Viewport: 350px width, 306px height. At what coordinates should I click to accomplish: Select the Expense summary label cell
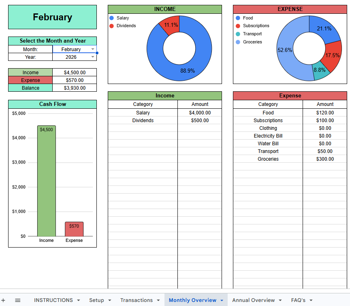30,80
